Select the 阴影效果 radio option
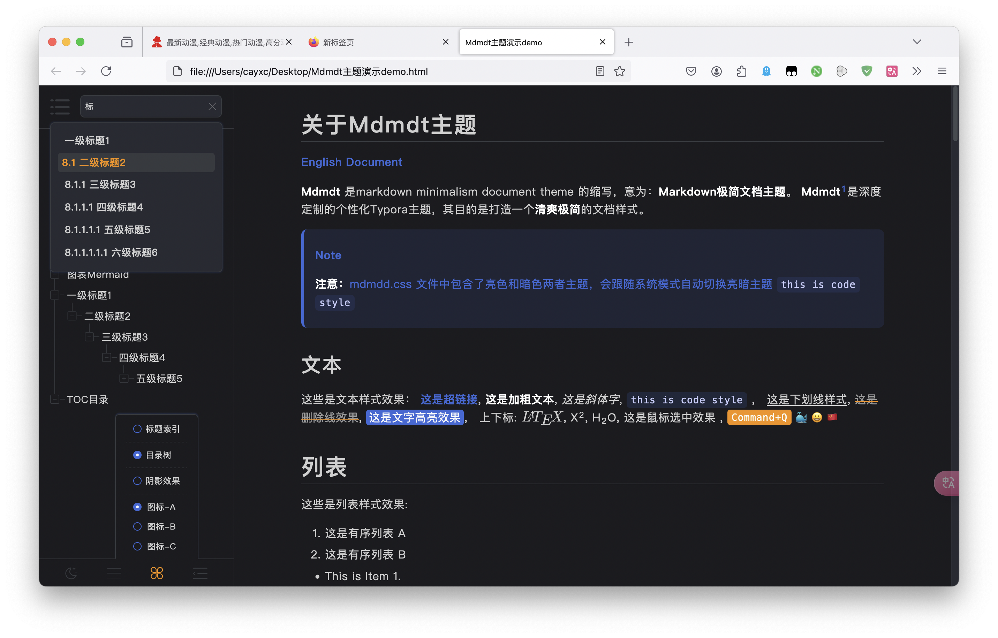The image size is (998, 638). tap(137, 480)
